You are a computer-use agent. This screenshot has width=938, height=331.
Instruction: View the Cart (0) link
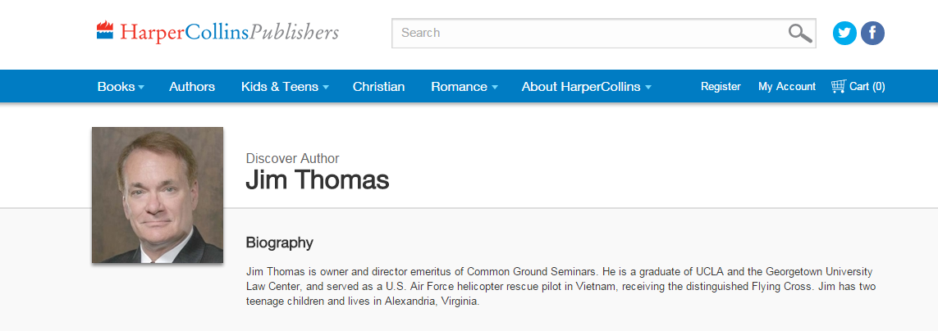point(867,86)
